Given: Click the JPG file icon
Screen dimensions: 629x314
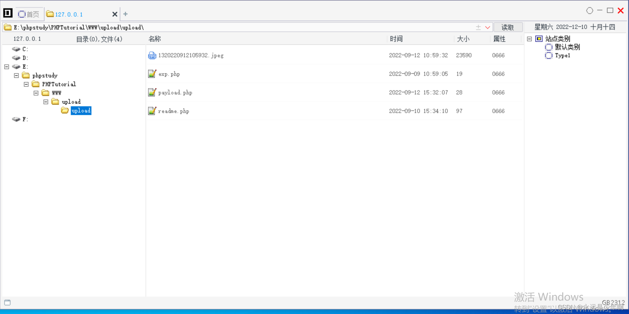Looking at the screenshot, I should [x=152, y=55].
